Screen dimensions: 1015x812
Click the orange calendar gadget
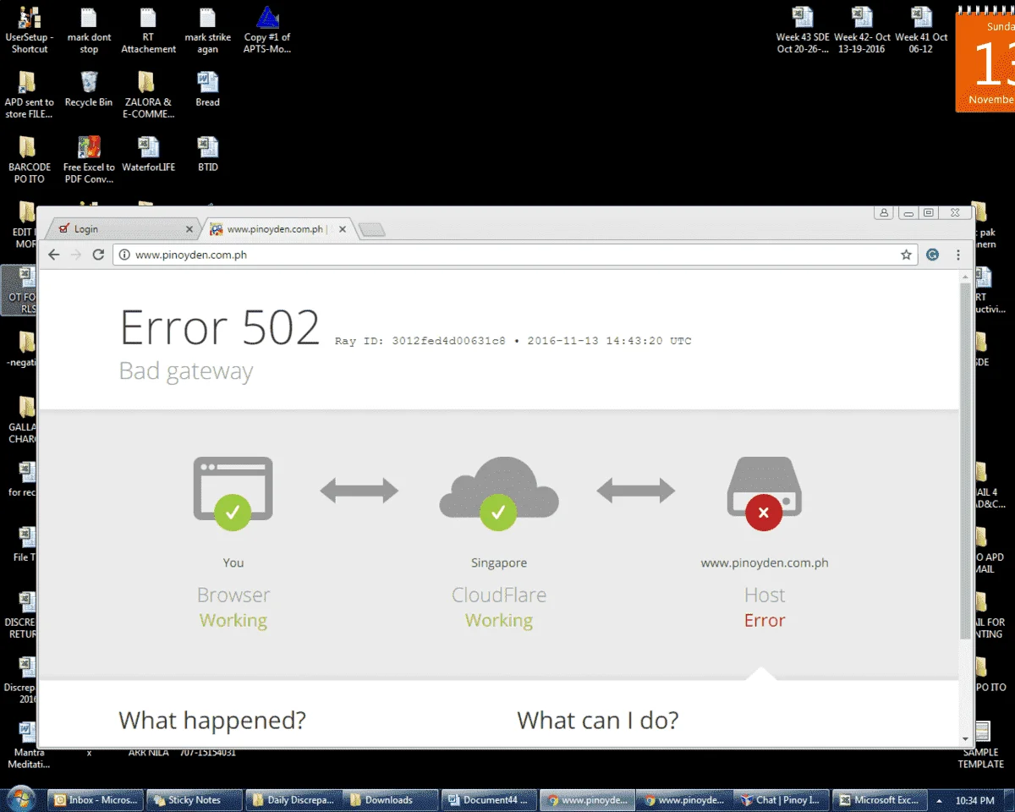coord(985,61)
